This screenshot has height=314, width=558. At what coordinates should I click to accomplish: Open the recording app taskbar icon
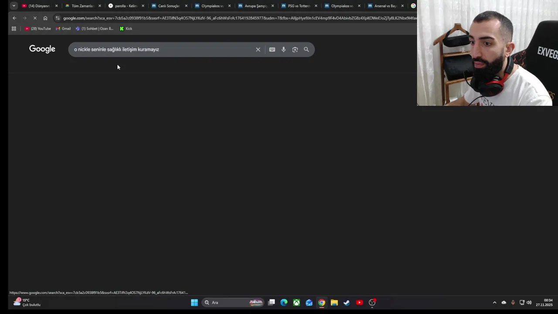point(372,302)
